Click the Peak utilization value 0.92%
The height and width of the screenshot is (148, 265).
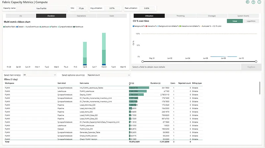146,8
